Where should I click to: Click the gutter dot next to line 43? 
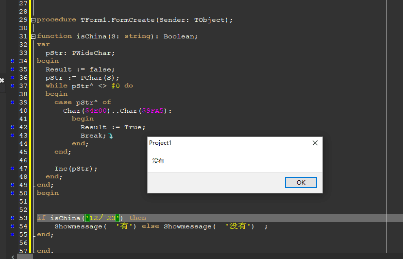click(12, 136)
